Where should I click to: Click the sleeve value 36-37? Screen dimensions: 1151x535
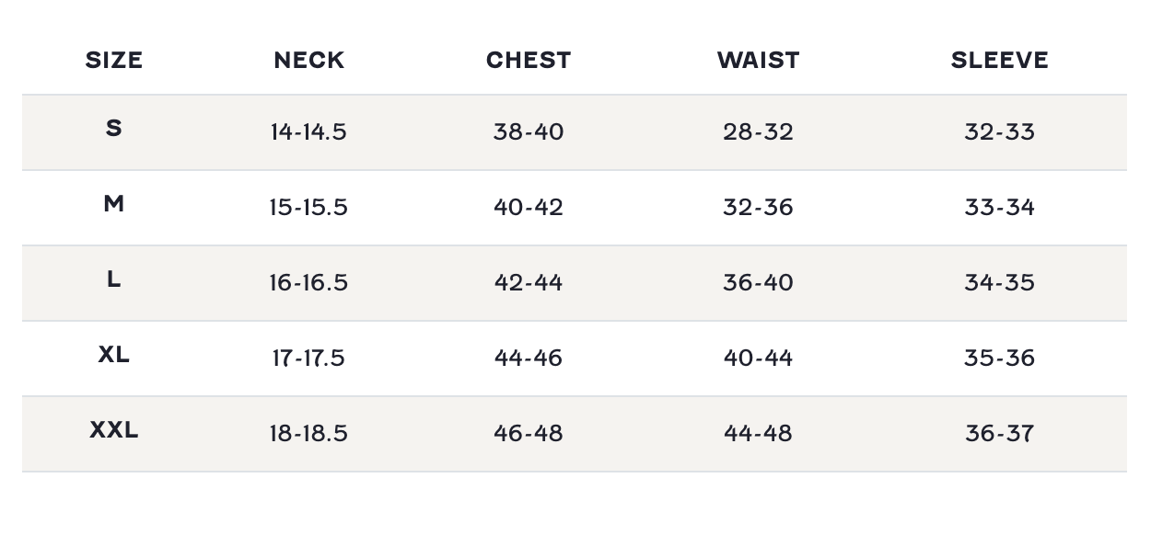[999, 434]
